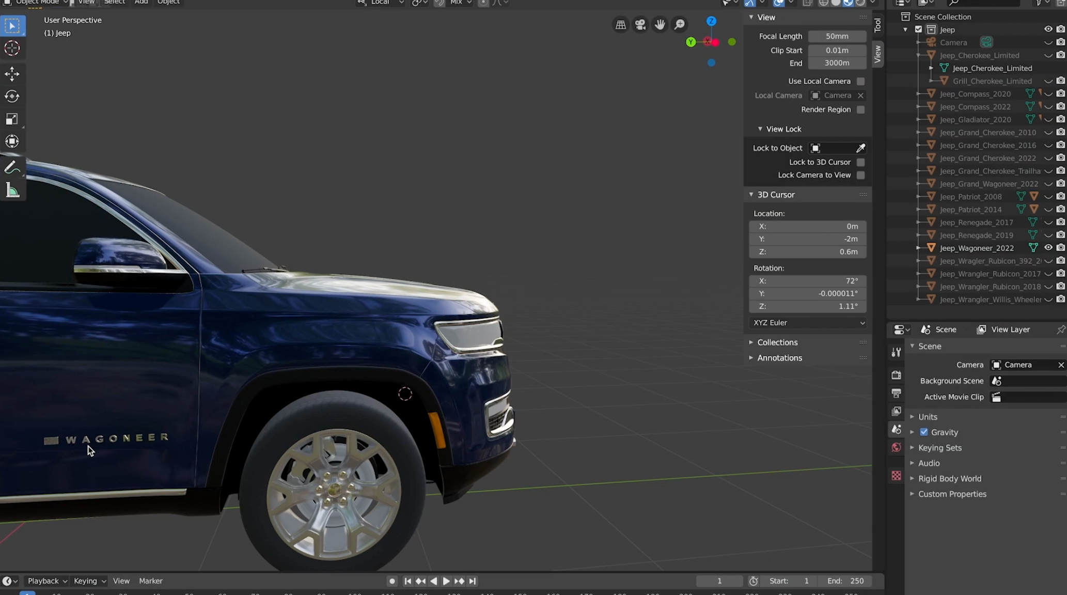Open the Texture properties tab icon
The height and width of the screenshot is (595, 1067).
coord(896,476)
